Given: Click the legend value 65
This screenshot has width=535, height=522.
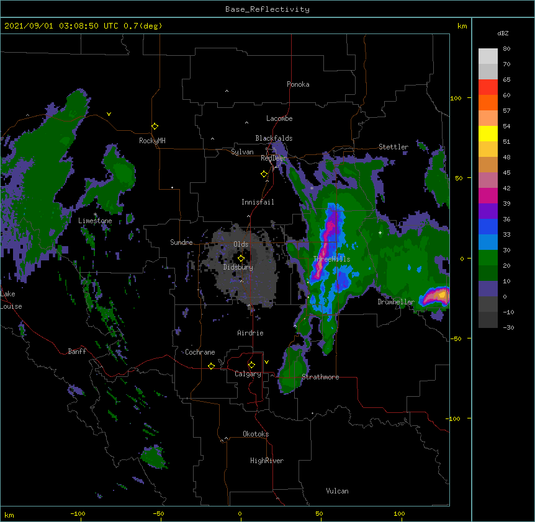Looking at the screenshot, I should tap(506, 79).
